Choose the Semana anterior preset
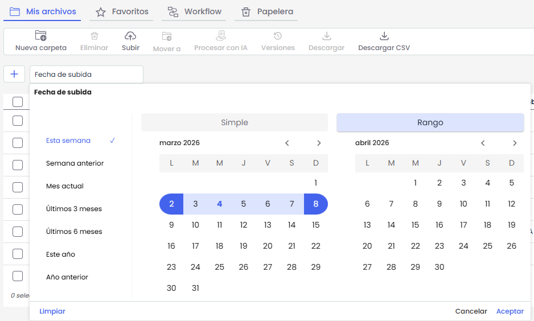This screenshot has height=321, width=534. (75, 163)
